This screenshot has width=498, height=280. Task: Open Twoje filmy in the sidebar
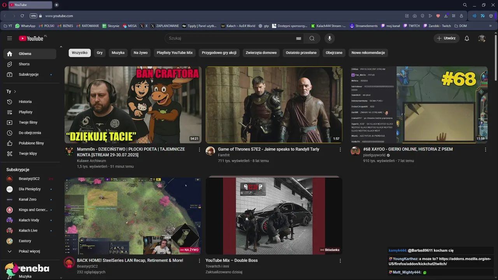[30, 122]
